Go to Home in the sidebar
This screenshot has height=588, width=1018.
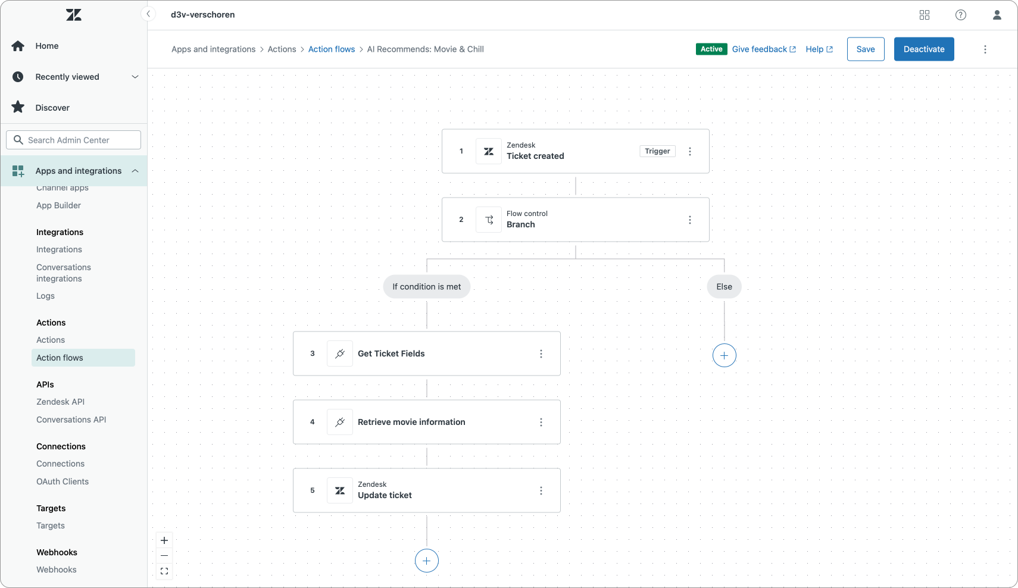tap(47, 46)
